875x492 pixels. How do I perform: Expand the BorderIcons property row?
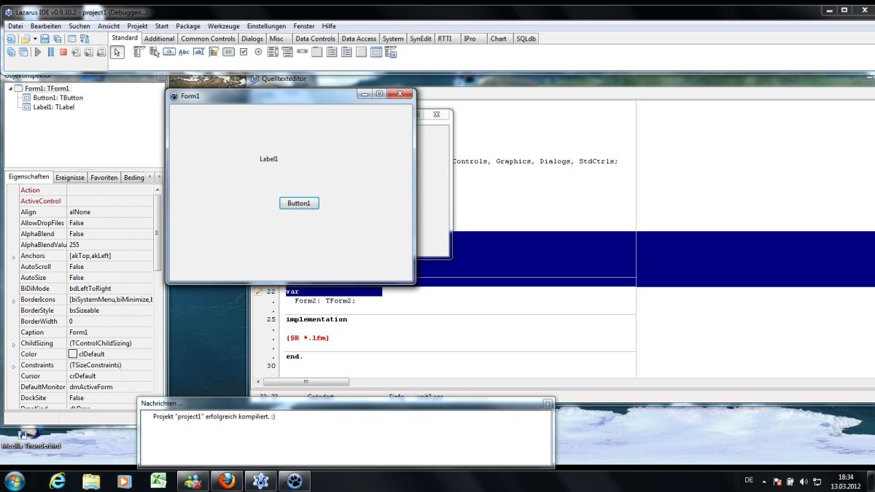(14, 300)
